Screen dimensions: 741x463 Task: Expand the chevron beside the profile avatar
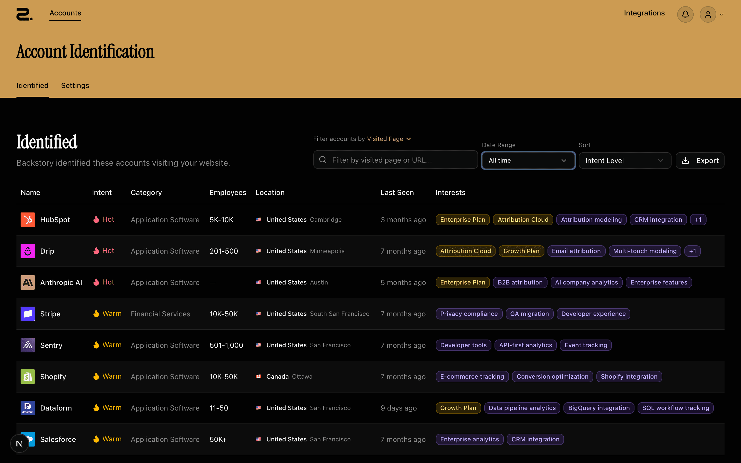[x=721, y=14]
